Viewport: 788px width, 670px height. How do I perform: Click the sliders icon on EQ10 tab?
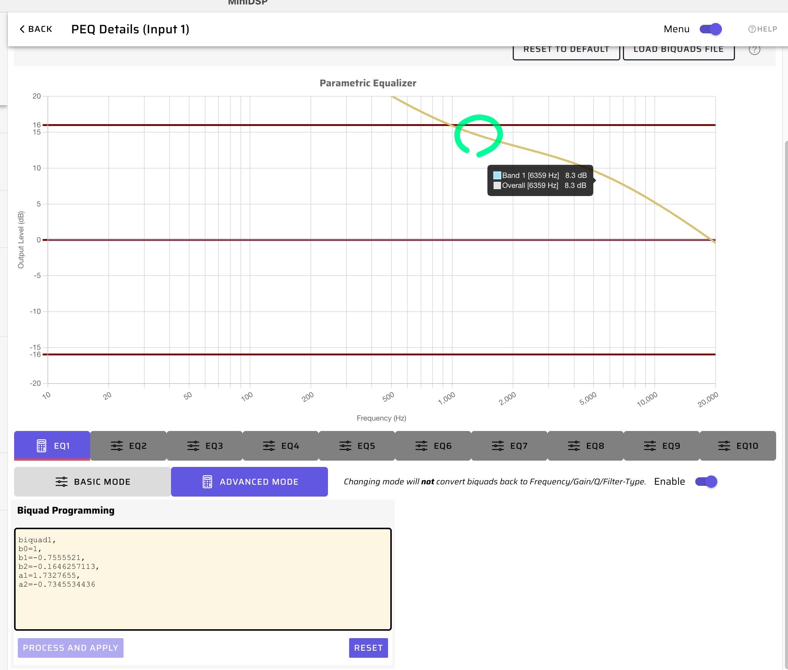[724, 445]
